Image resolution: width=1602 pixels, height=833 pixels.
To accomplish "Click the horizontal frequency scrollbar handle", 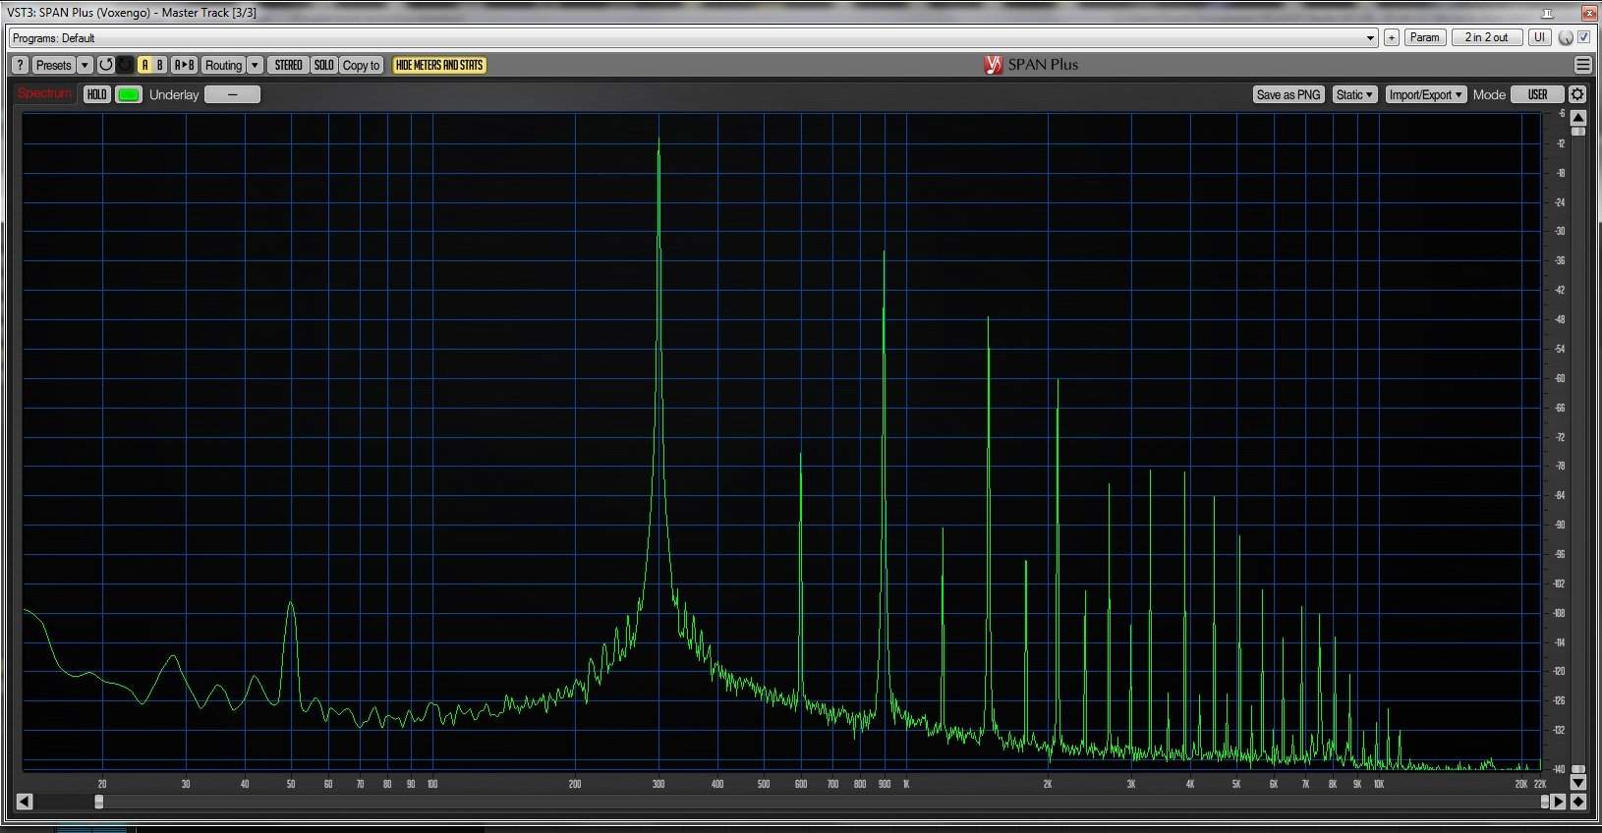I will pyautogui.click(x=98, y=802).
